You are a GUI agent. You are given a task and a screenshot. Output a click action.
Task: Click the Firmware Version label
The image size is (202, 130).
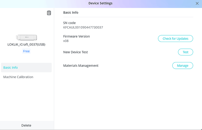[x=76, y=36]
